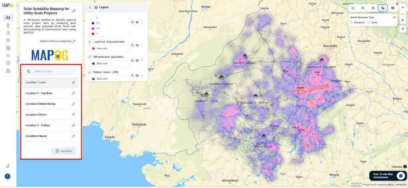
Task: Open the gear settings icon in the left sidebar
Action: 8,40
